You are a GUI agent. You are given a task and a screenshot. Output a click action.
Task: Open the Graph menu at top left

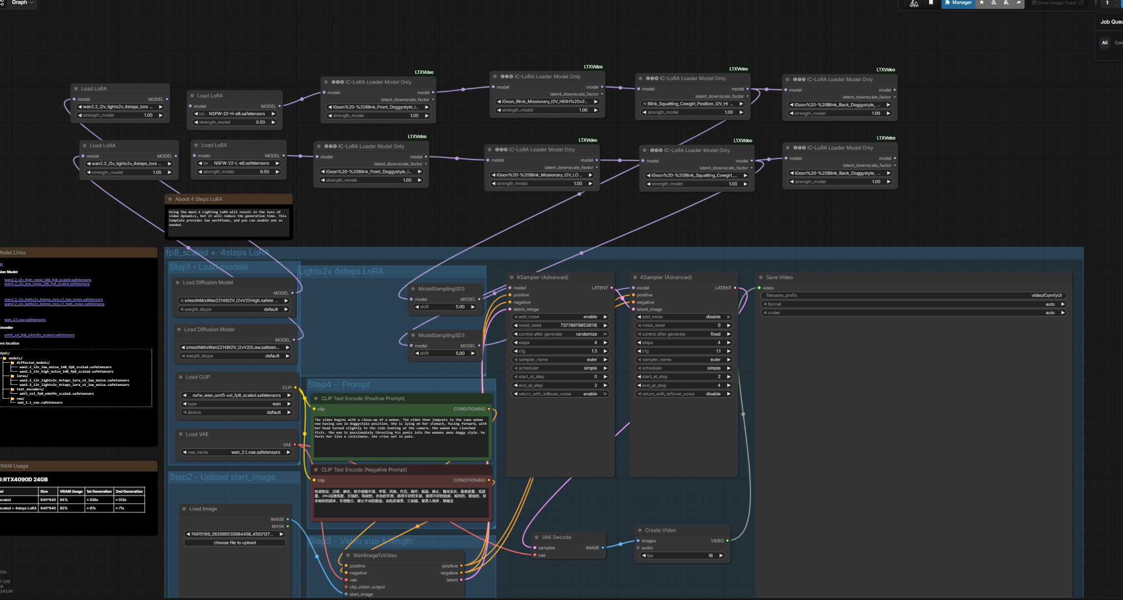[22, 3]
